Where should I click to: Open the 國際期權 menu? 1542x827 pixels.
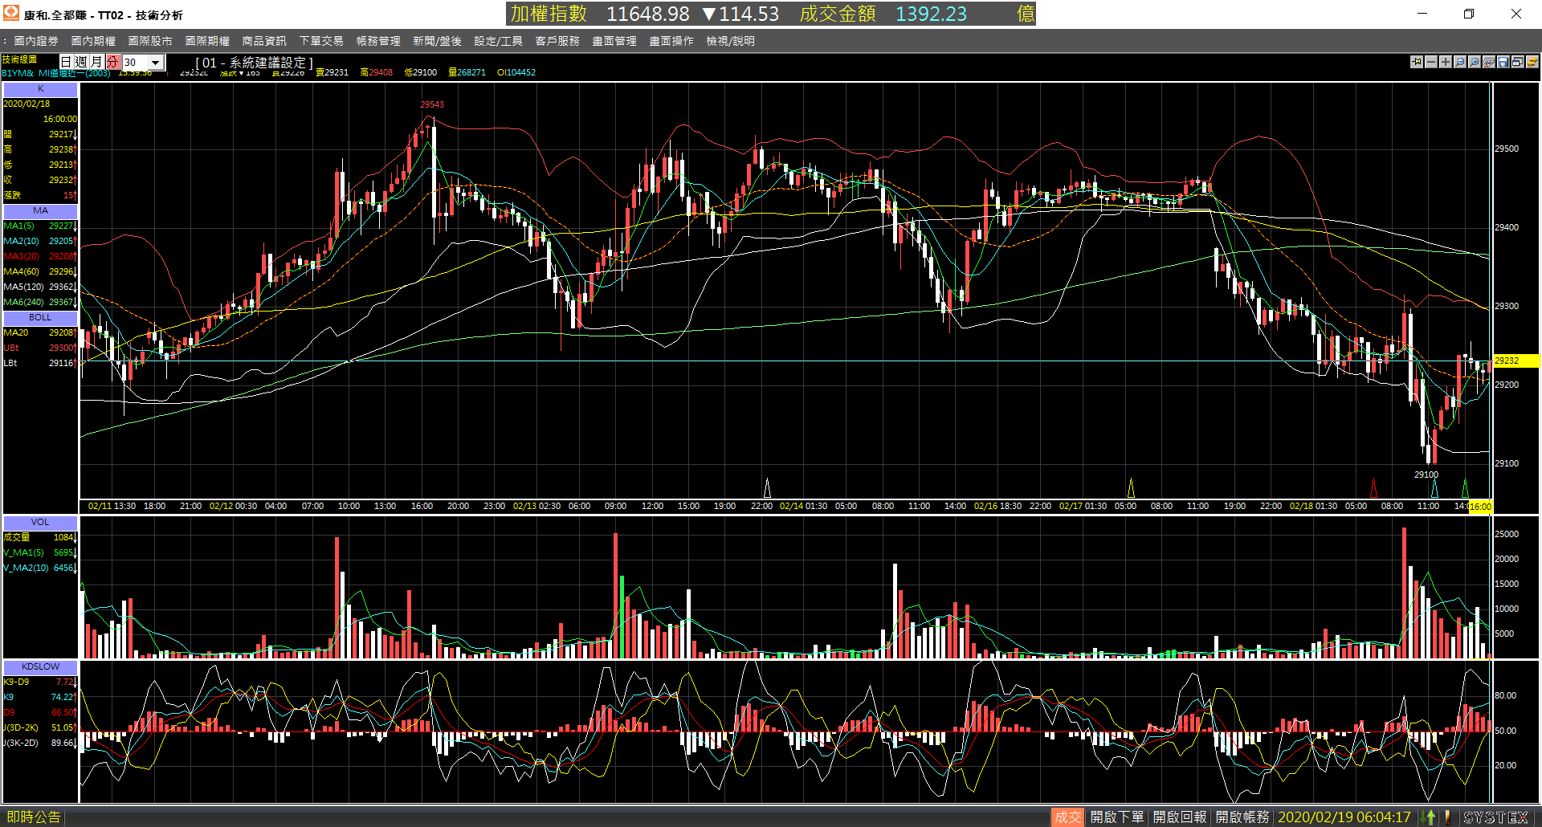[207, 41]
